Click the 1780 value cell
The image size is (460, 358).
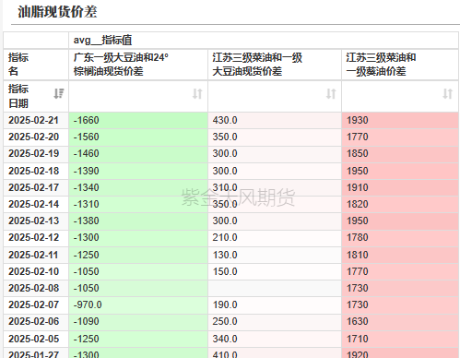coord(400,237)
